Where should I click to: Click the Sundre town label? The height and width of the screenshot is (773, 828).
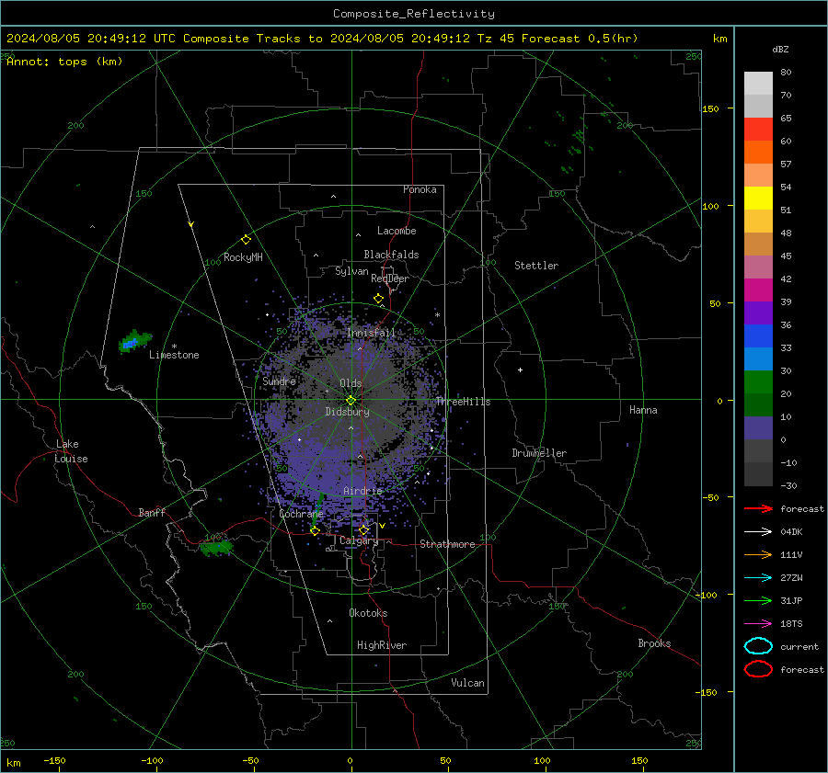coord(279,381)
